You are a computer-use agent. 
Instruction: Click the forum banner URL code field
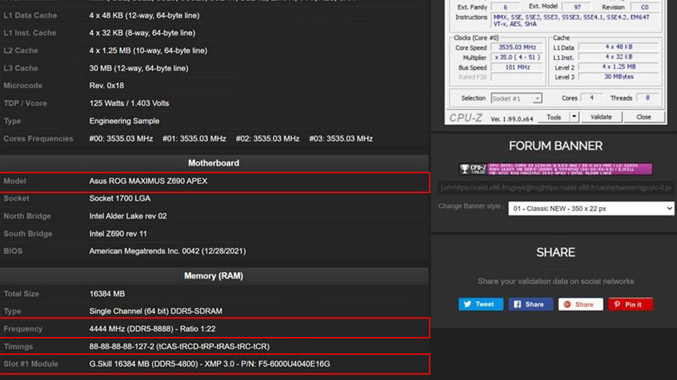coord(556,188)
